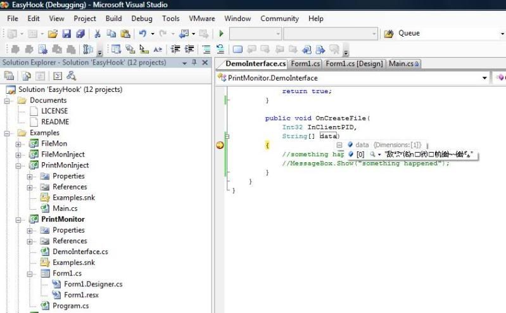506x313 pixels.
Task: Expand the FileMonInject project node
Action: coord(18,155)
